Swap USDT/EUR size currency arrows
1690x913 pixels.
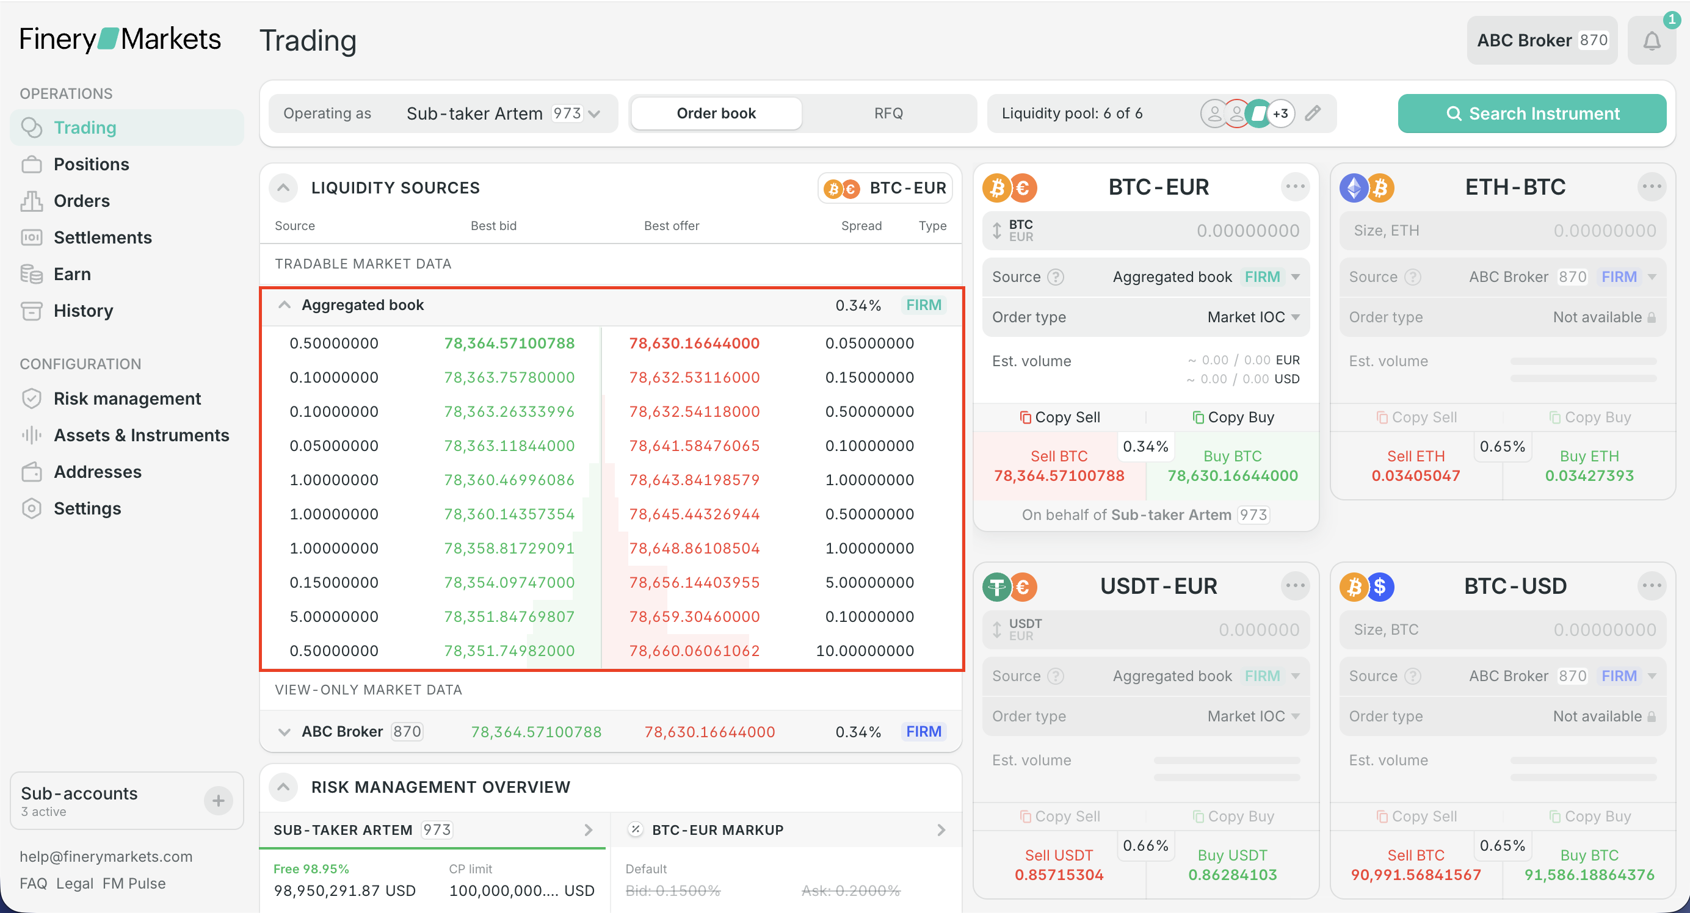point(996,630)
